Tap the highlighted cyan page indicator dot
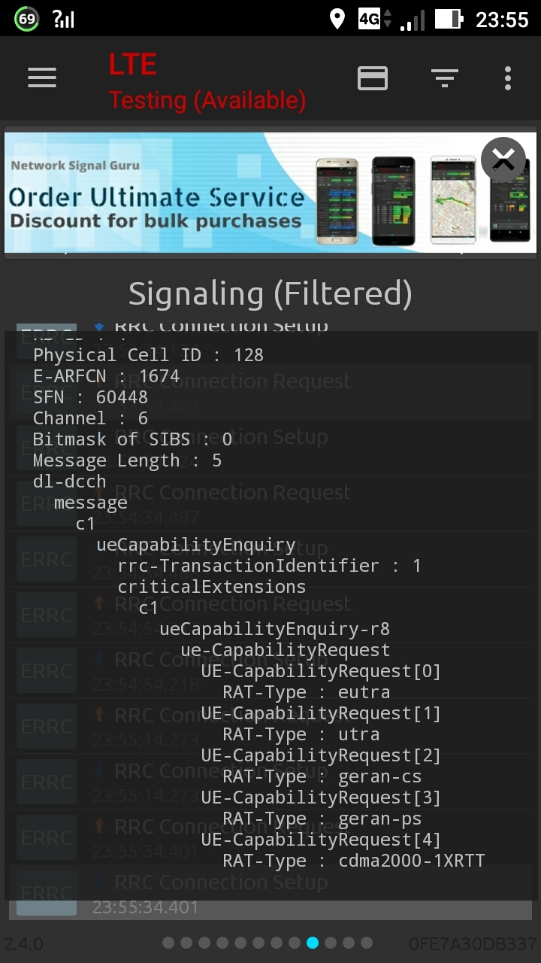This screenshot has height=963, width=541. coord(313,943)
